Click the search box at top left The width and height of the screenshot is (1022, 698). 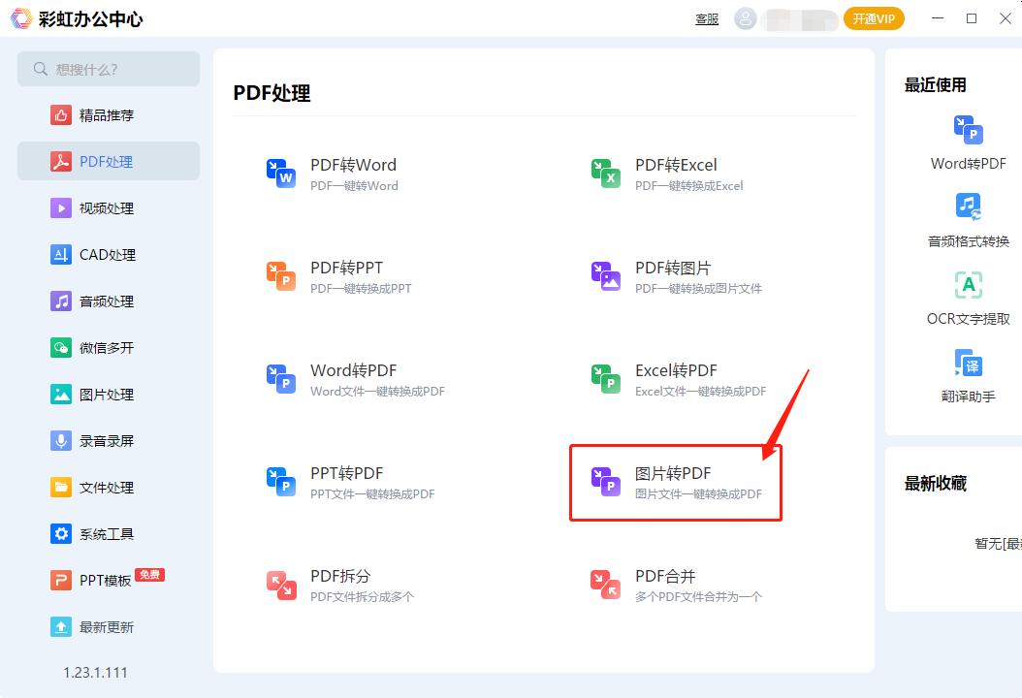pyautogui.click(x=108, y=69)
